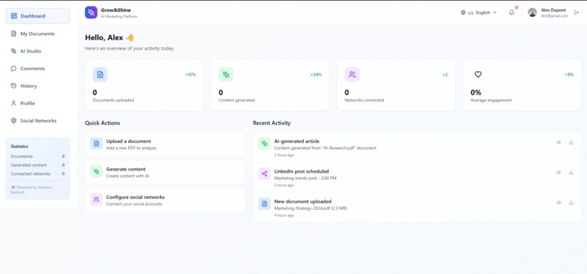587x274 pixels.
Task: Click the Average engagement heart icon
Action: click(x=478, y=74)
